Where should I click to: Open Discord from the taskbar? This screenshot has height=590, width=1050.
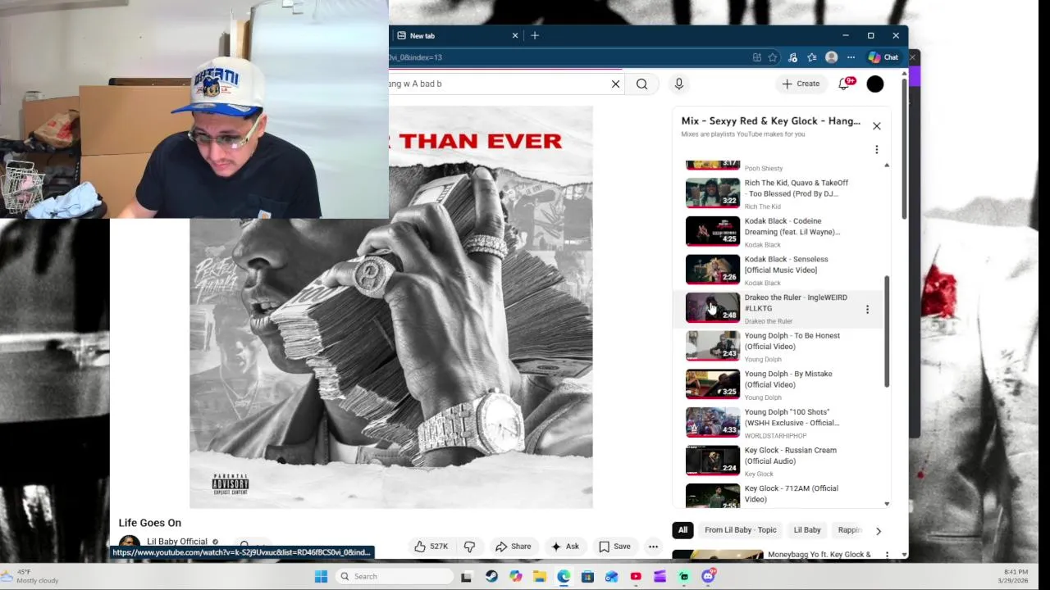pos(708,576)
